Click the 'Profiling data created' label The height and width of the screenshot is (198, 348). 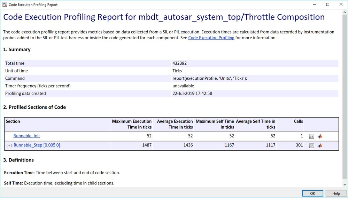(x=25, y=93)
